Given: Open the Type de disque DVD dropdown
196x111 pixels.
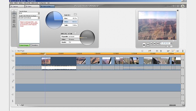Looking at the screenshot, I should [39, 13].
